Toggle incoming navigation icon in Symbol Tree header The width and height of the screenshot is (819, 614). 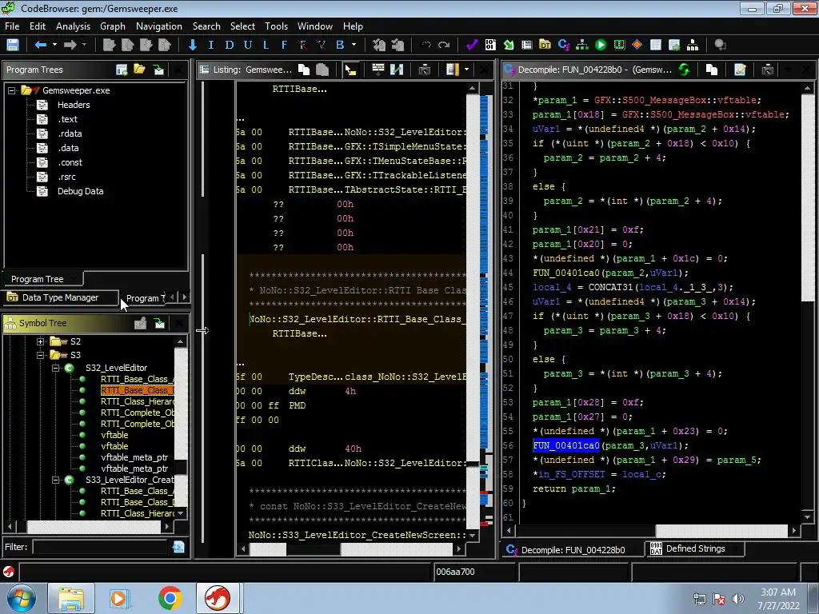click(x=159, y=324)
